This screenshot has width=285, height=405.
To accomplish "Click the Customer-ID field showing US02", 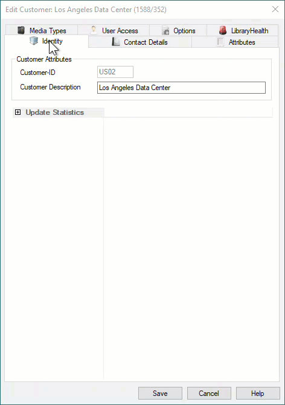I will tap(115, 72).
